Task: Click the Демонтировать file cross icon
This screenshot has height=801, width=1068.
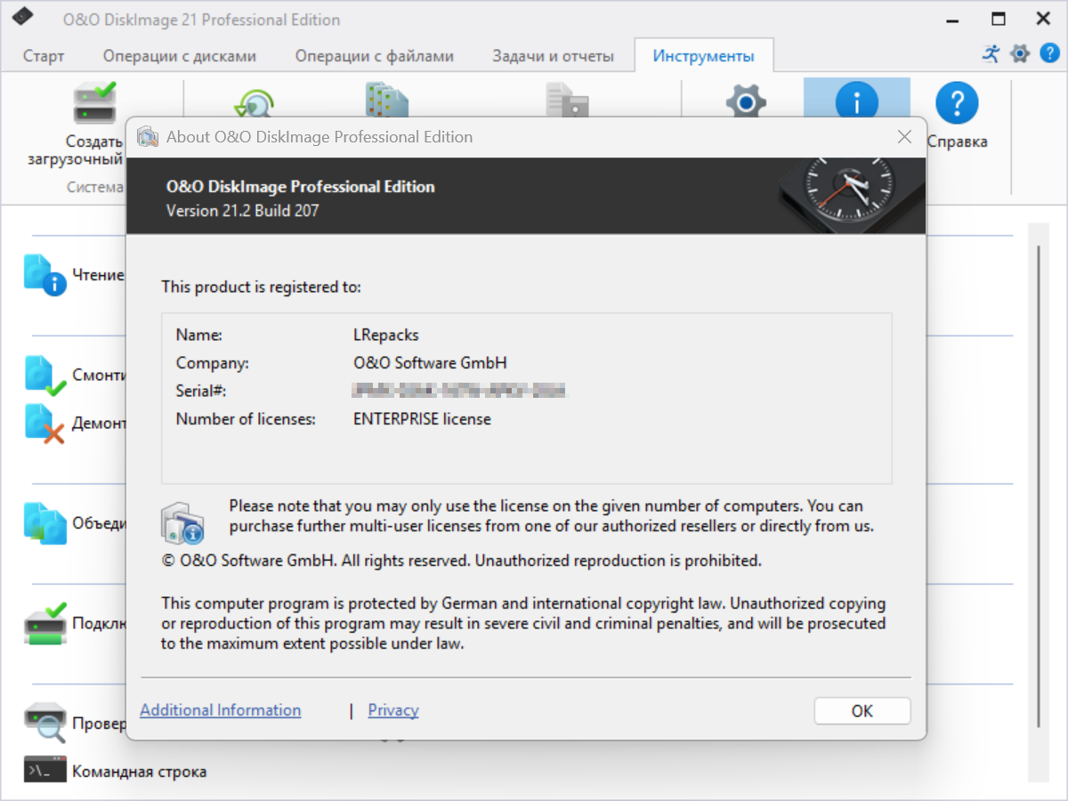Action: point(45,424)
